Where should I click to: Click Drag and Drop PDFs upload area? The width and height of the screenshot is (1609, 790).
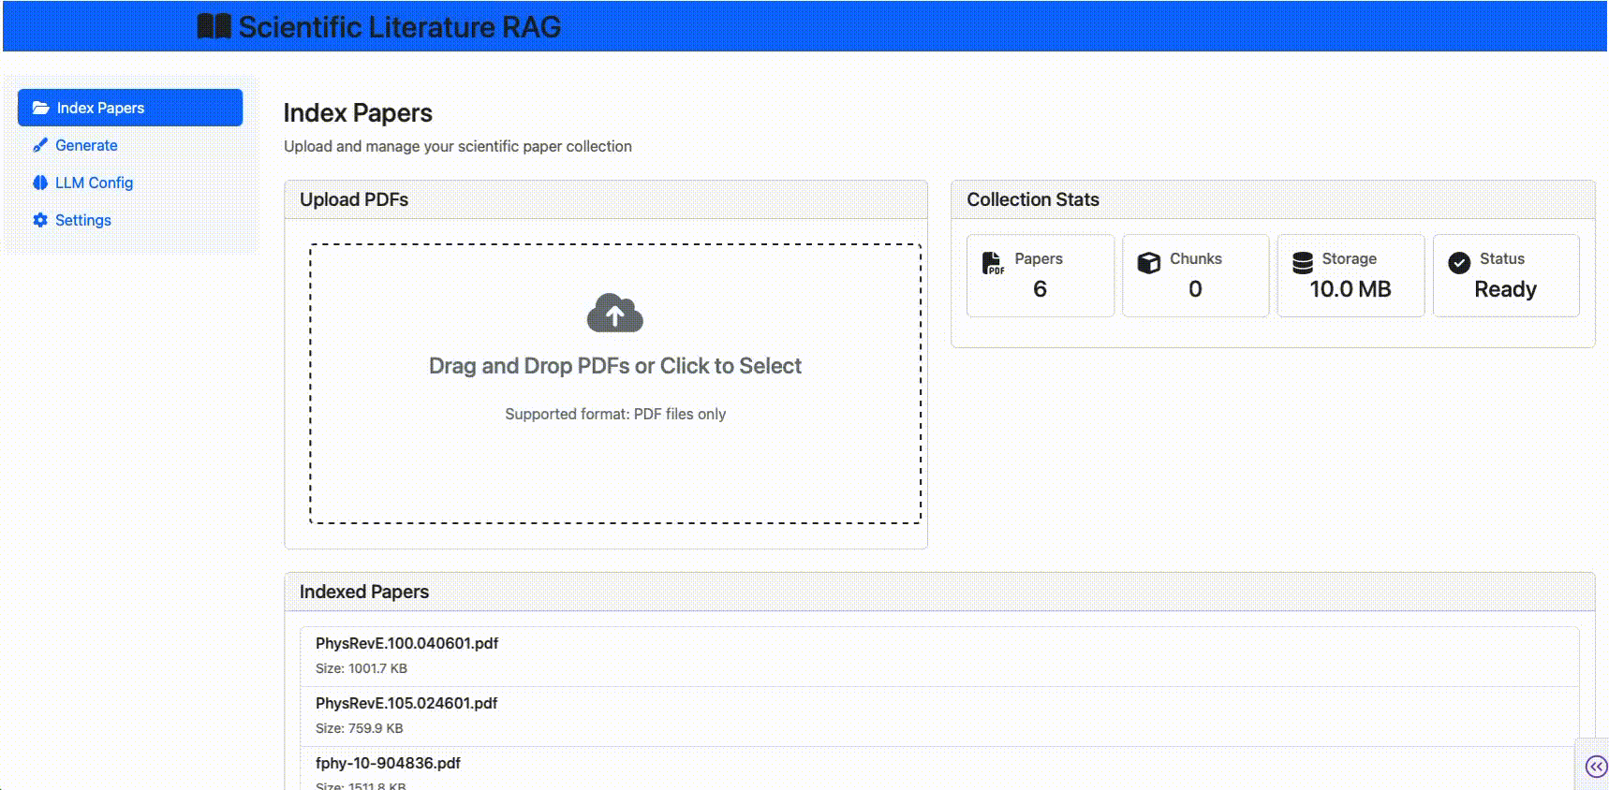pos(614,384)
